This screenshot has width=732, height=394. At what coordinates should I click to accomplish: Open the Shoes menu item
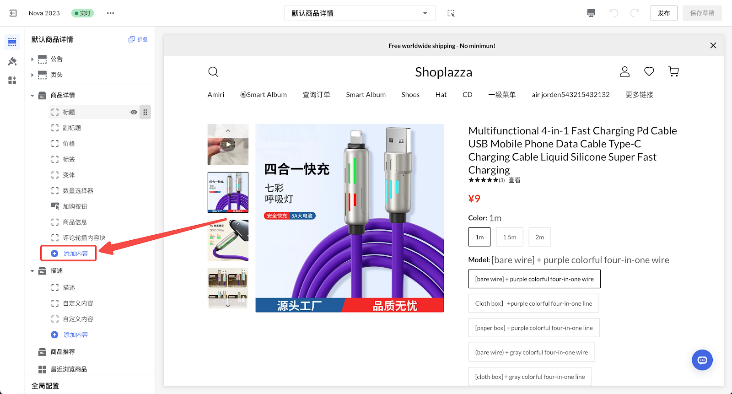[410, 95]
